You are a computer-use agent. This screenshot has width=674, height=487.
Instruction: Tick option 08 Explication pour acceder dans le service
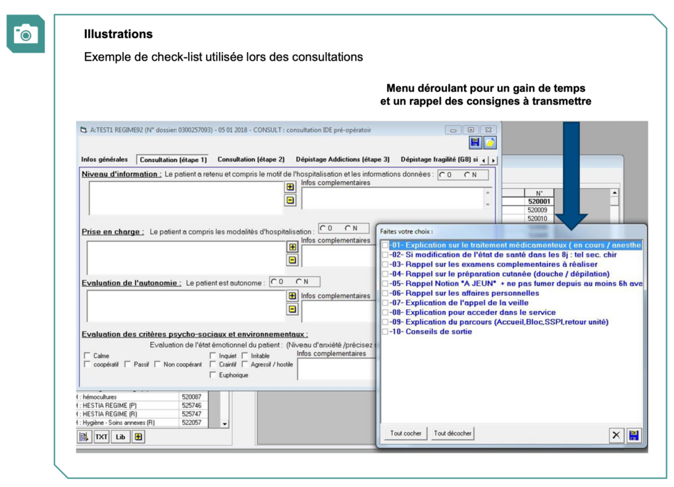[385, 313]
